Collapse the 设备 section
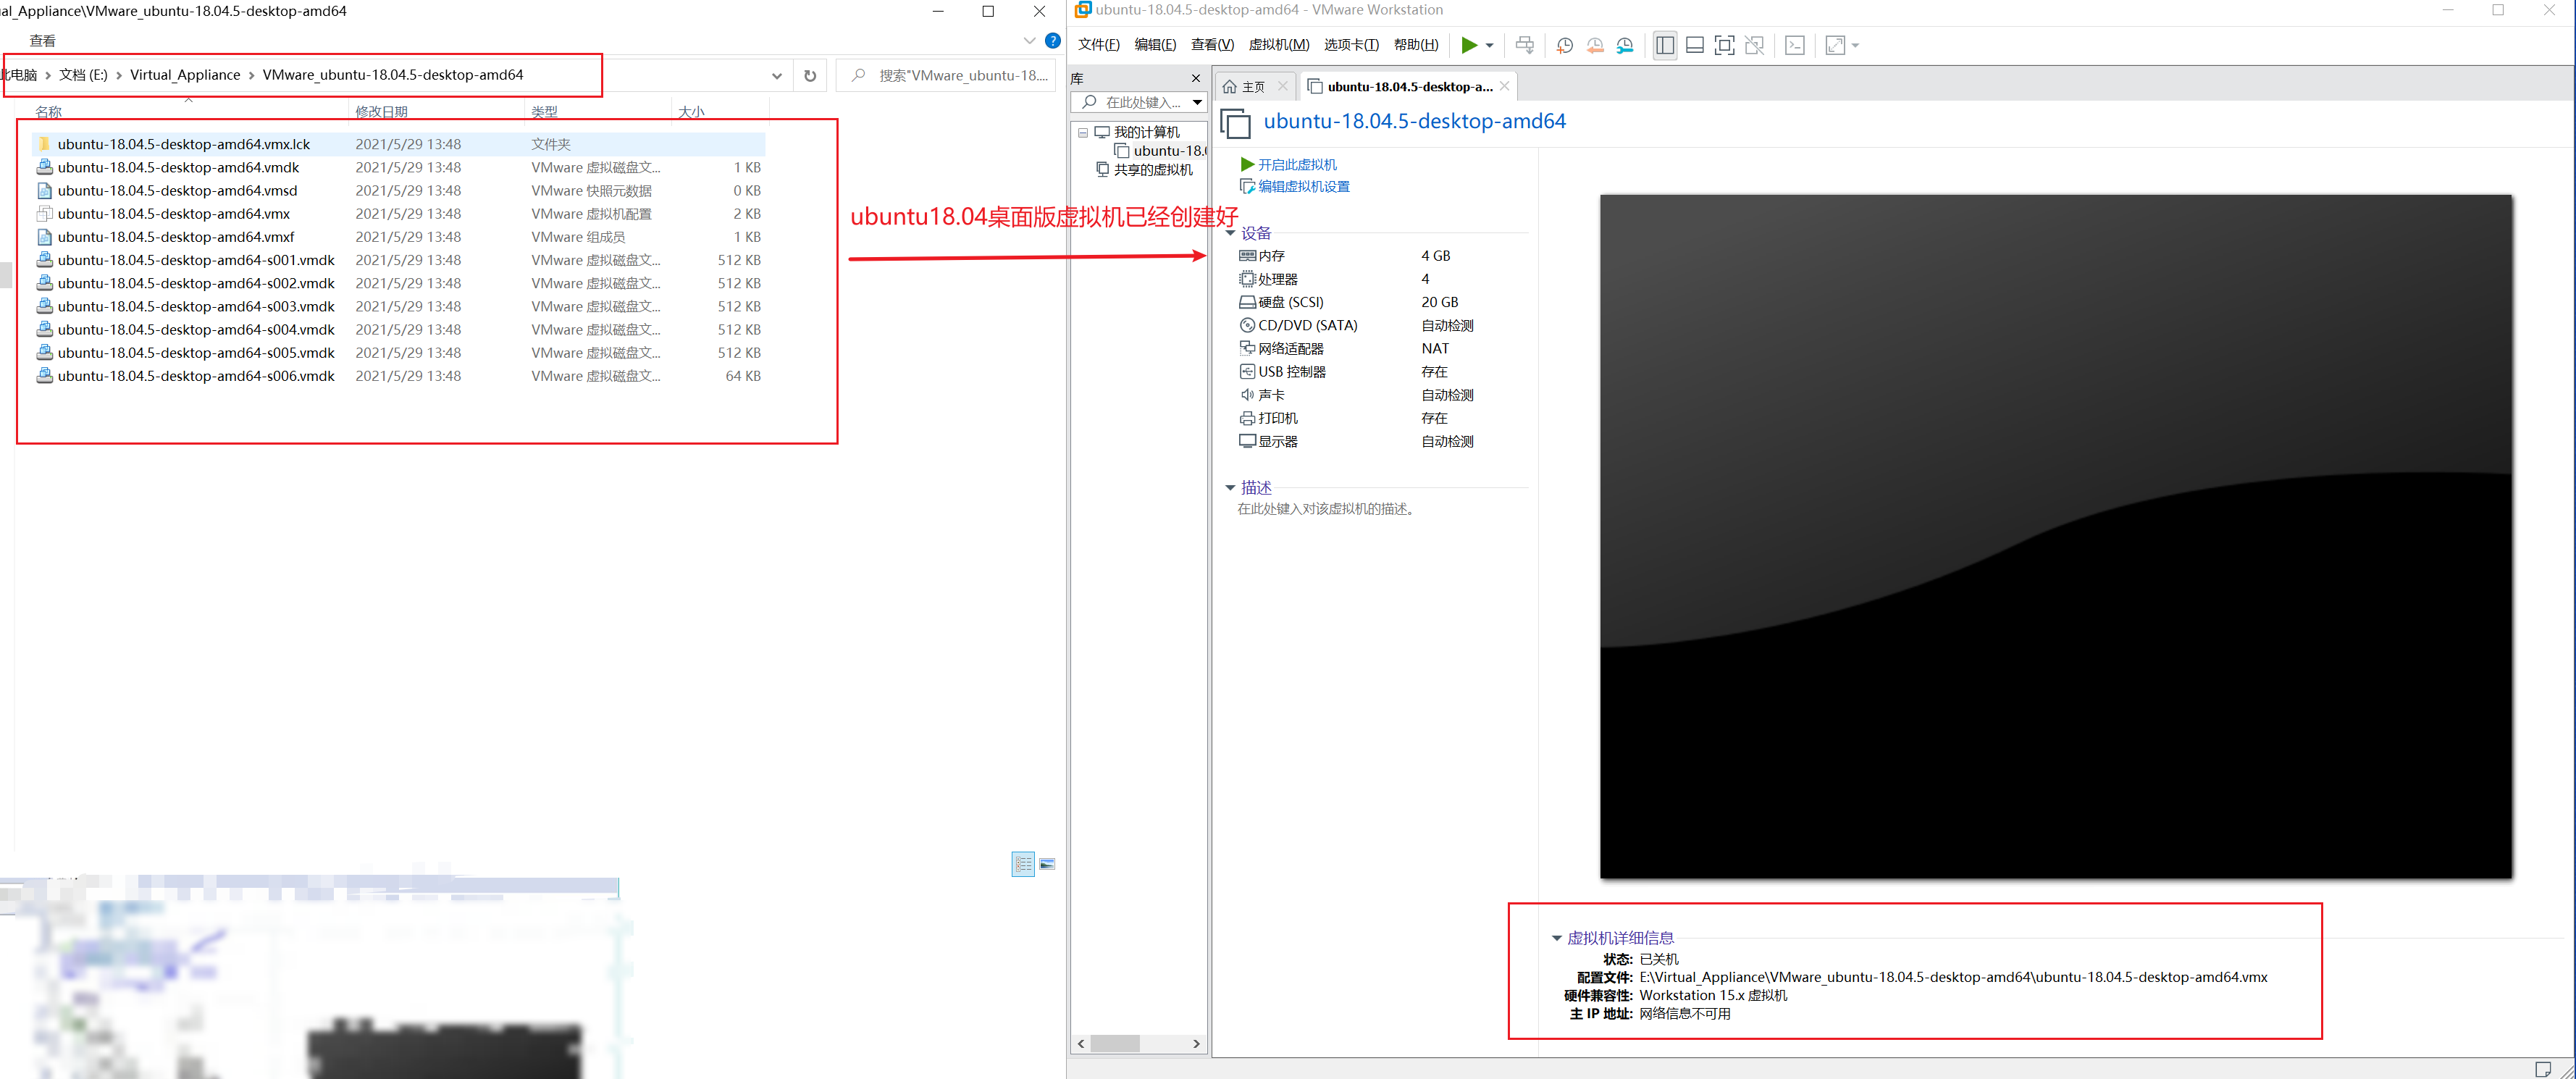This screenshot has height=1079, width=2576. point(1230,233)
